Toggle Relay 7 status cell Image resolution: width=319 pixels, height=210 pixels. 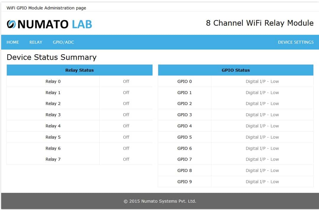click(x=126, y=159)
